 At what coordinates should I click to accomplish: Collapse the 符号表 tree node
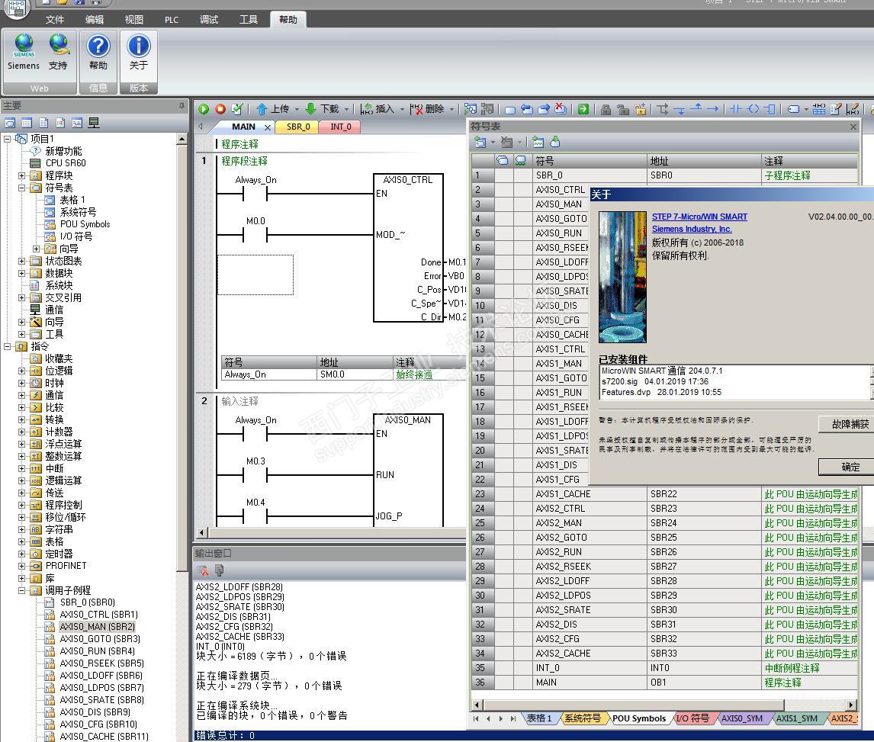pos(22,188)
